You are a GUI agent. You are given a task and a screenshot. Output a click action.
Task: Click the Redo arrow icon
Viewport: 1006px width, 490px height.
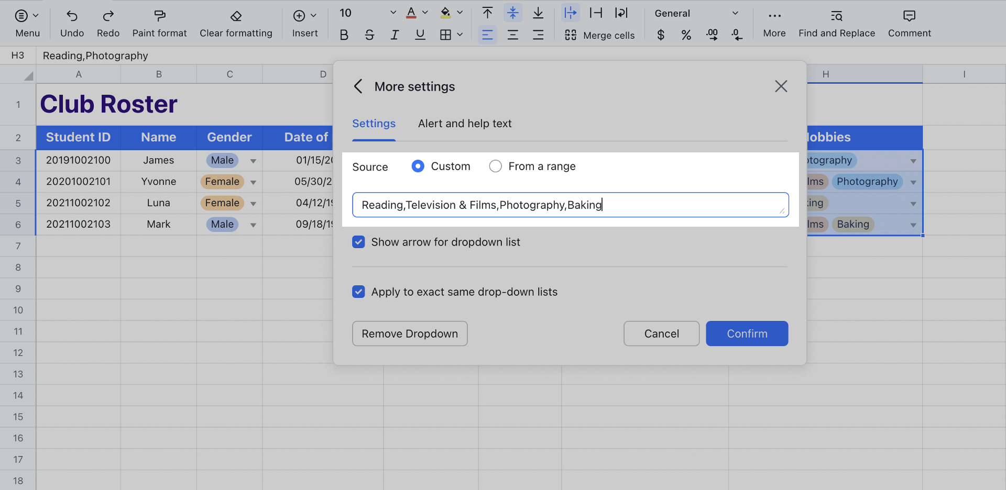108,16
